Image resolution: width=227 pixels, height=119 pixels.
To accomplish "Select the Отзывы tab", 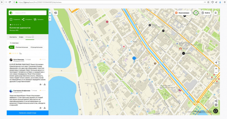I will (x=30, y=37).
